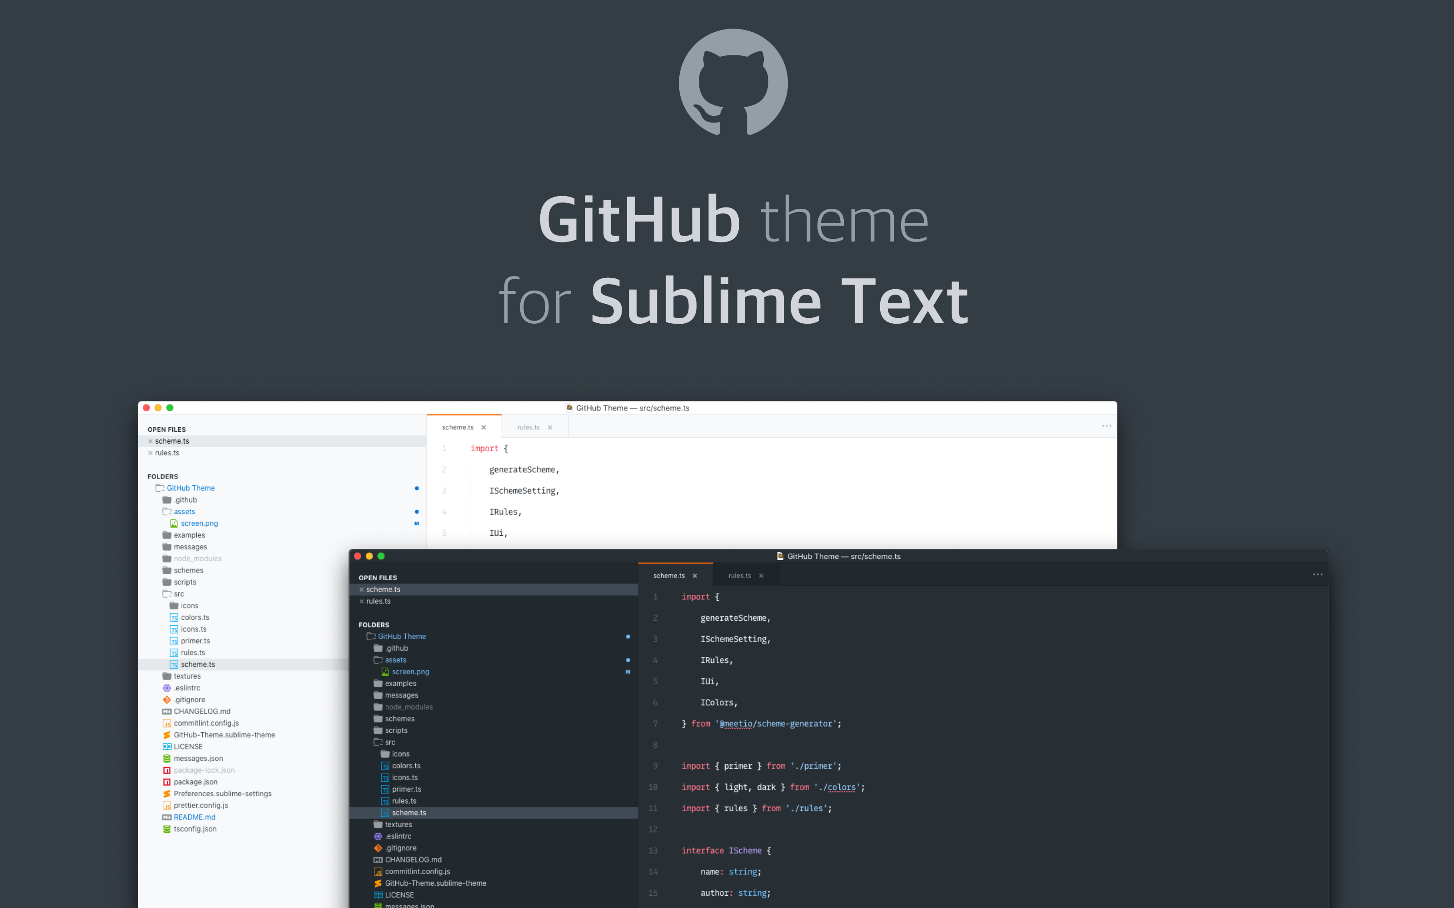1454x908 pixels.
Task: Switch to the rules.ts tab in the dark window
Action: pos(739,575)
